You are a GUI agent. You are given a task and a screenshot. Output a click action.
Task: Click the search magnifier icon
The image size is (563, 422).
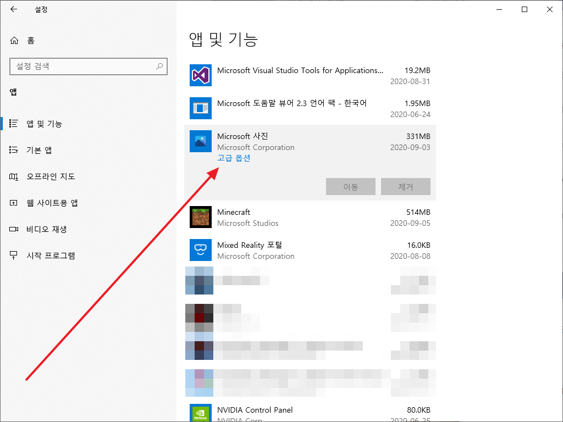[x=159, y=66]
